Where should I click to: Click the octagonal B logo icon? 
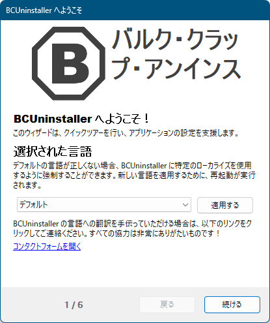point(68,63)
